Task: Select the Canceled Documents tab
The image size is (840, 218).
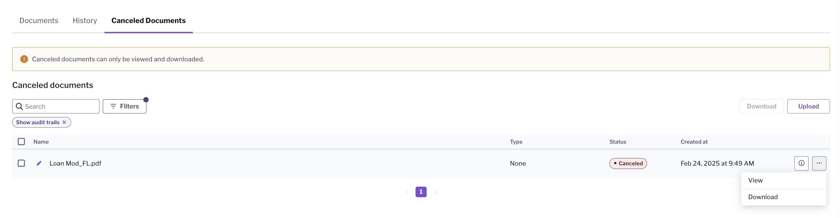Action: [148, 21]
